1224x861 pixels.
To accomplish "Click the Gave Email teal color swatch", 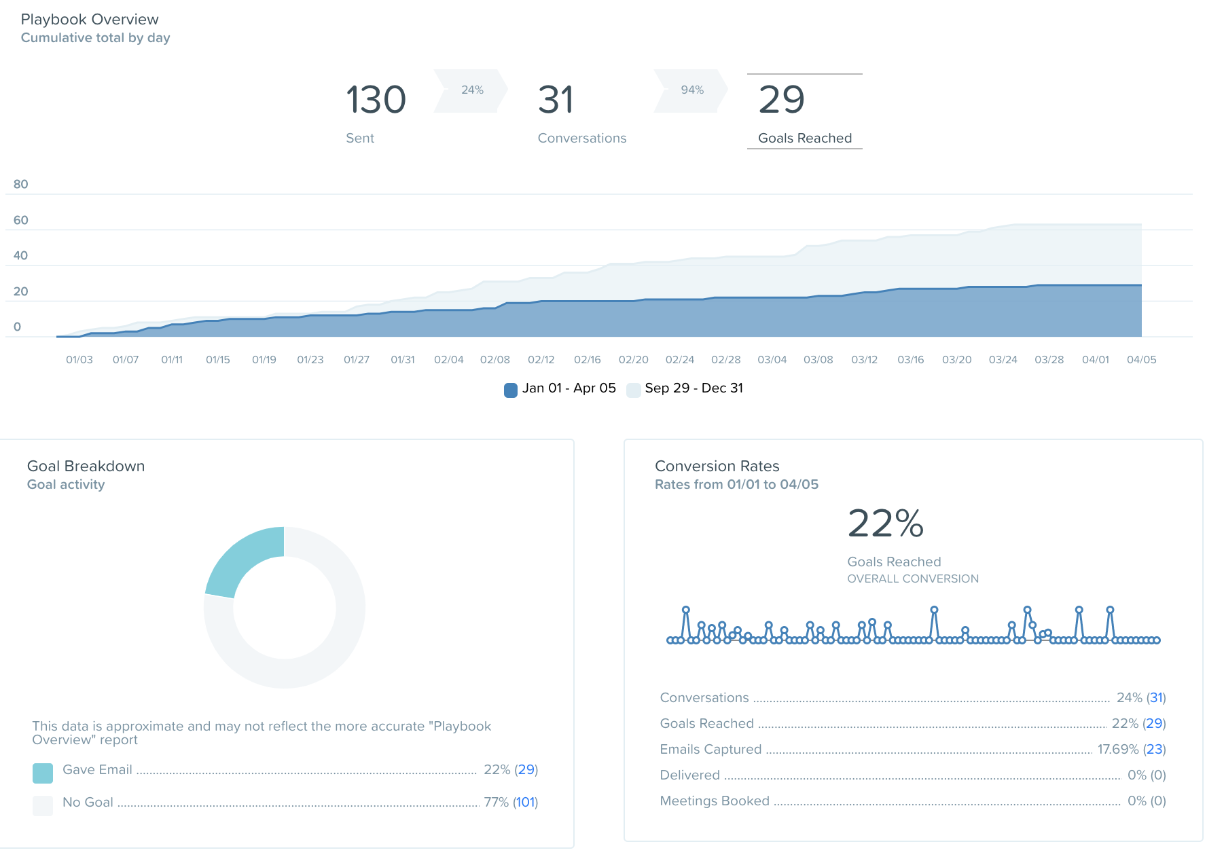I will point(43,773).
